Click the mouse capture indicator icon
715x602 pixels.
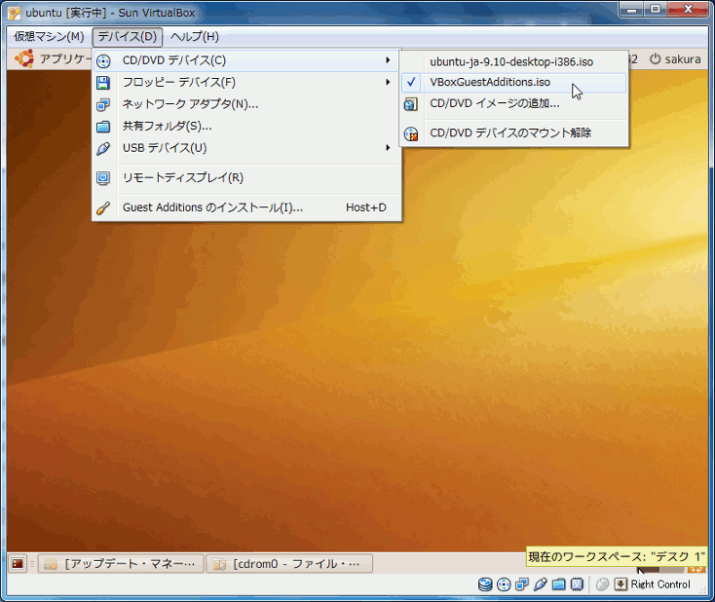[602, 584]
